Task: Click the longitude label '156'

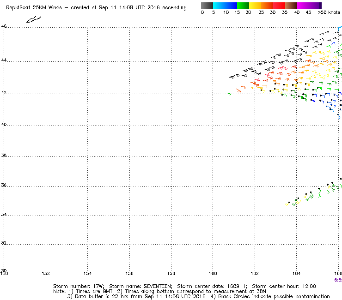Action: click(x=129, y=273)
